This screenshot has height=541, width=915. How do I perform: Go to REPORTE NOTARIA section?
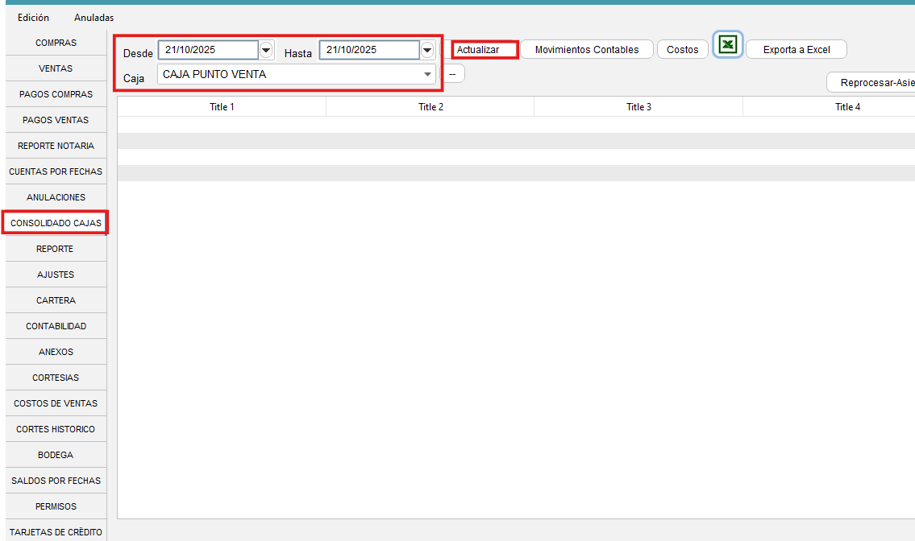[x=56, y=146]
